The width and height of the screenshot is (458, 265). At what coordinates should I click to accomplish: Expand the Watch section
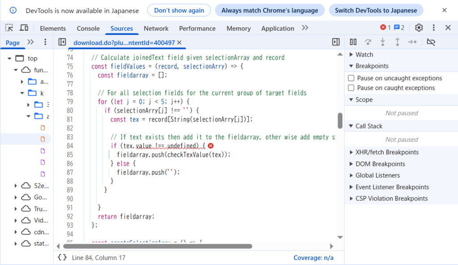click(352, 54)
